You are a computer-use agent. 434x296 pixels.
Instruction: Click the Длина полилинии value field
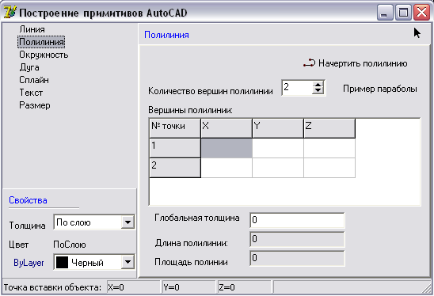[x=297, y=239]
